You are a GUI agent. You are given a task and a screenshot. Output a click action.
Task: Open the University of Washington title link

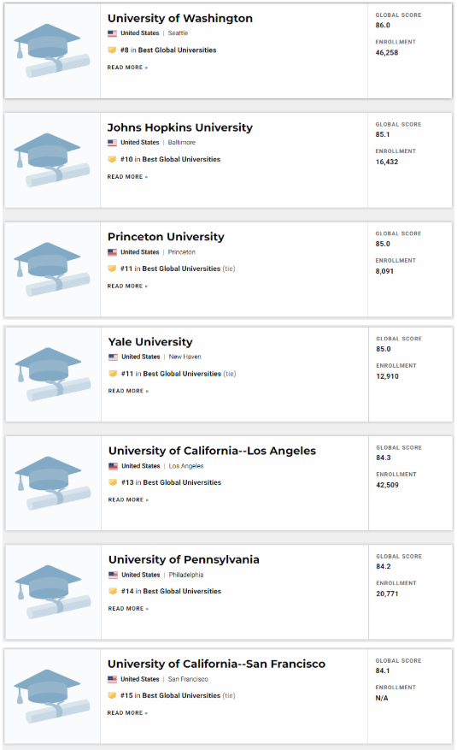pyautogui.click(x=180, y=18)
